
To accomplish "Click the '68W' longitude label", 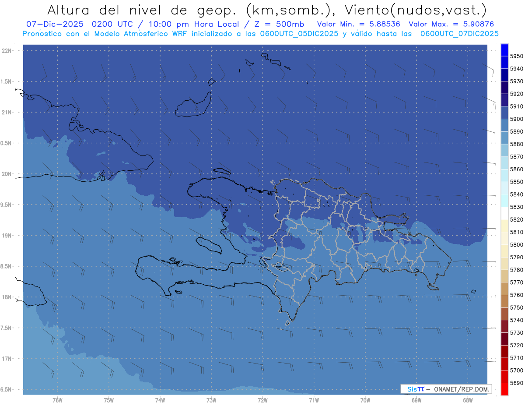I will pos(468,400).
